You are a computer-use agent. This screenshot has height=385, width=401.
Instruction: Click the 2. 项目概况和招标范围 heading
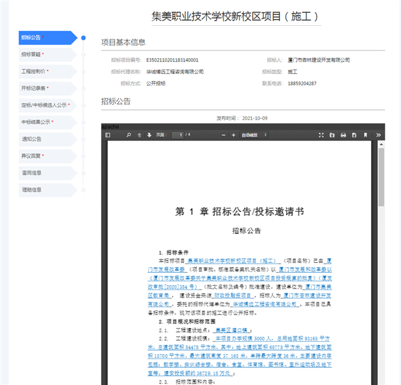point(187,322)
